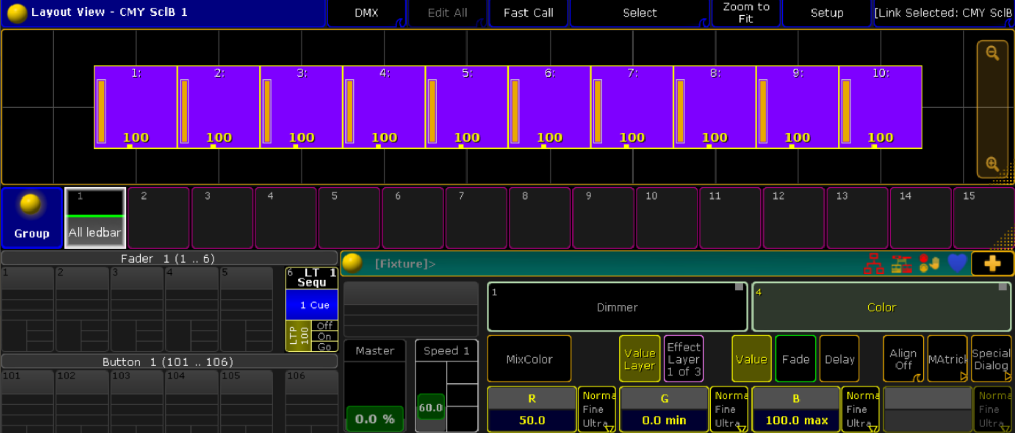Click the R encoder value 50.0

click(x=532, y=420)
